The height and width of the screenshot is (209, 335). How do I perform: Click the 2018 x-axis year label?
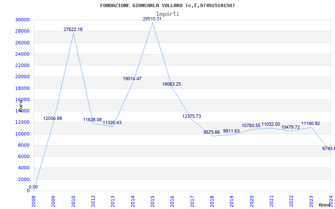point(212,201)
